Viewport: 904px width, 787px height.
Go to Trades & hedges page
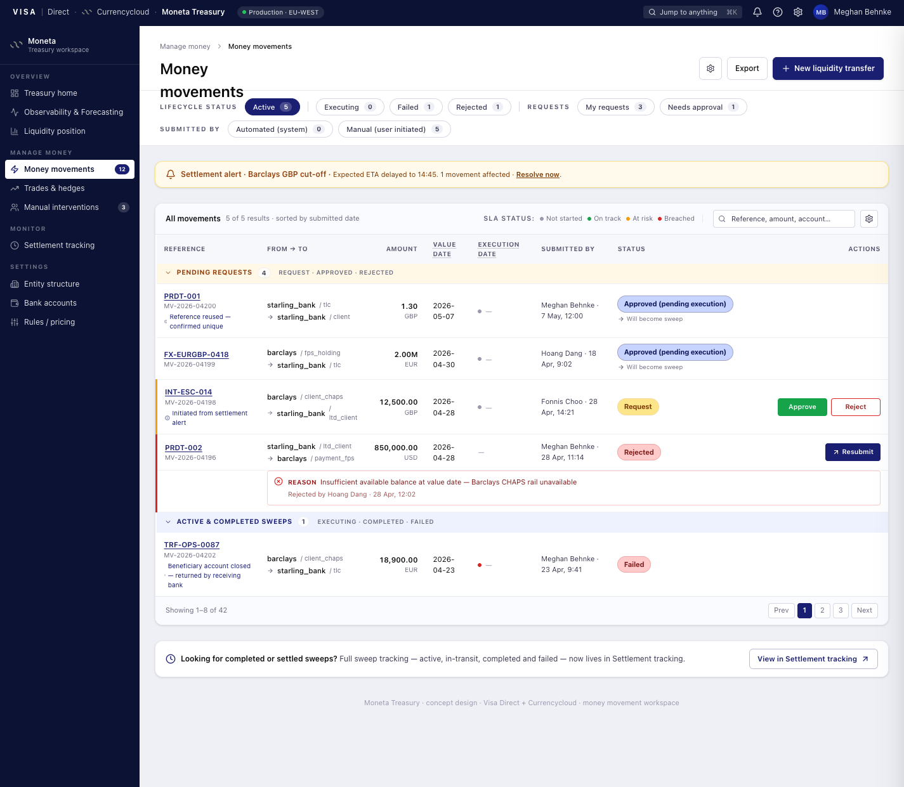click(x=70, y=188)
